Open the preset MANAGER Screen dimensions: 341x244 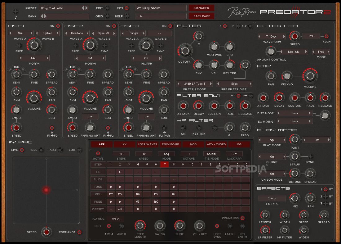tap(201, 8)
